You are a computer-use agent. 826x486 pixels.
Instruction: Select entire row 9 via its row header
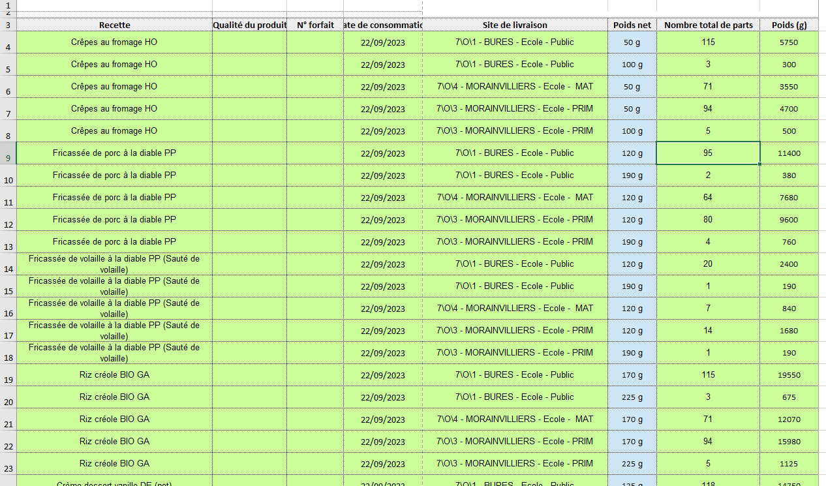(8, 153)
